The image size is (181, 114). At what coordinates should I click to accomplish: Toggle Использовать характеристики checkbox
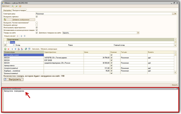tap(37, 28)
